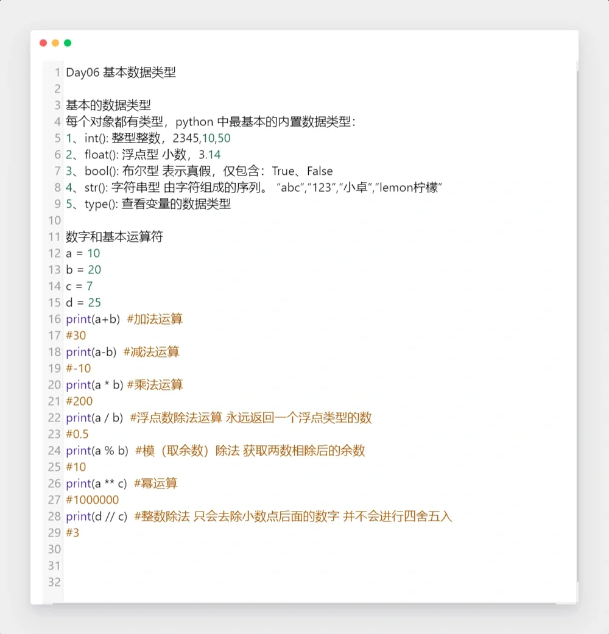Click the green maximize window dot
The height and width of the screenshot is (634, 609).
[67, 43]
